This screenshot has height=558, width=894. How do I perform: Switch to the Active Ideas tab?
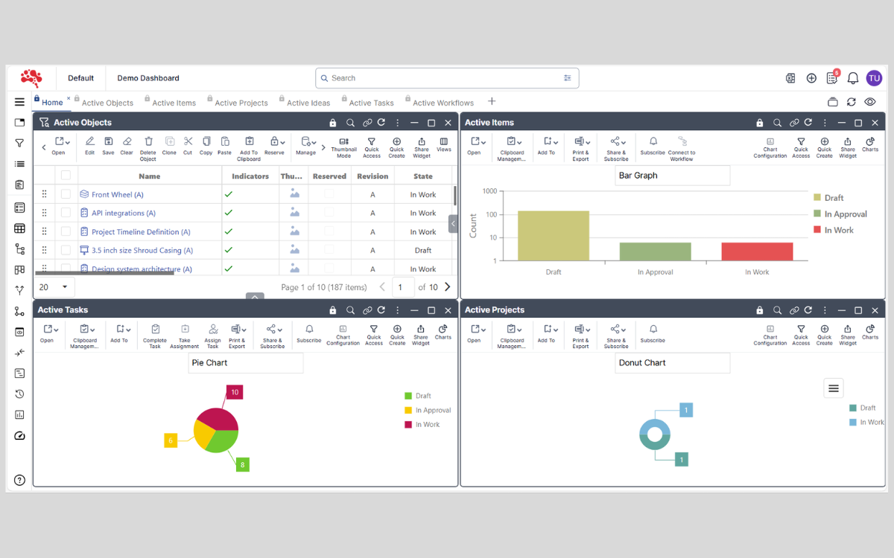(x=308, y=103)
